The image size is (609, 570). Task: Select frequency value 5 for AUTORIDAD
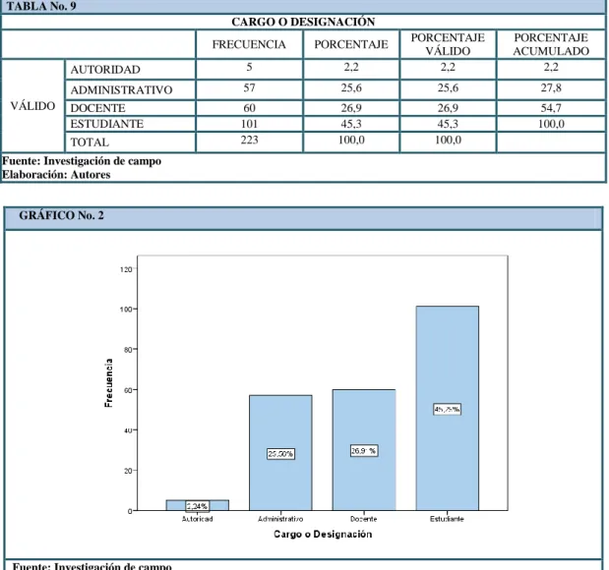coord(249,67)
